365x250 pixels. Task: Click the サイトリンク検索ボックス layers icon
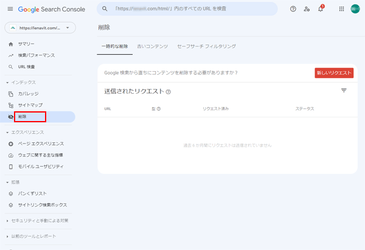[11, 205]
